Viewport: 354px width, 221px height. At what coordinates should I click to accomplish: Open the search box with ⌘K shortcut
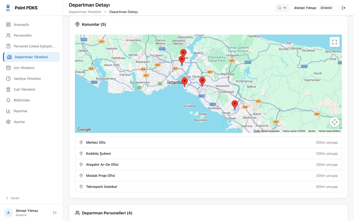coord(282,8)
